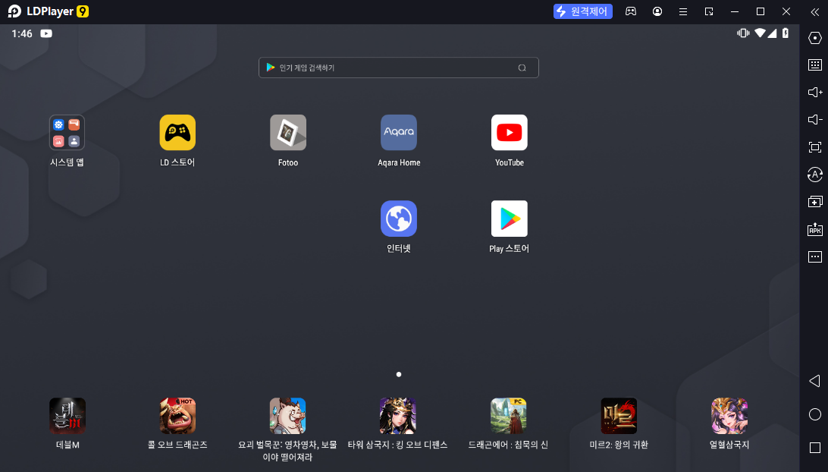
Task: Launch Play 스토어 app
Action: coord(509,219)
